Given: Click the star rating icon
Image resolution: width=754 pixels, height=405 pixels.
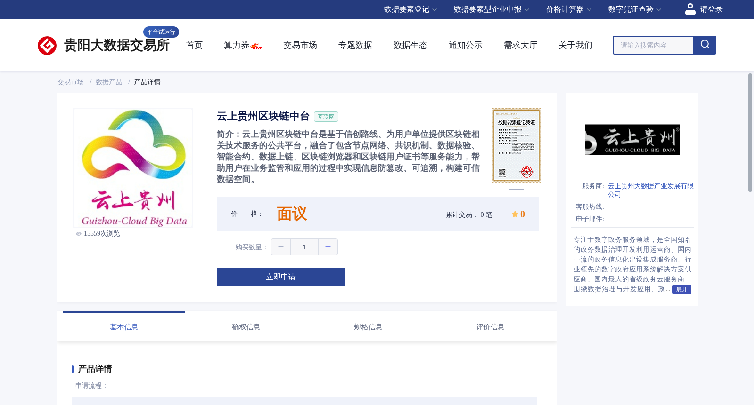Looking at the screenshot, I should tap(515, 214).
